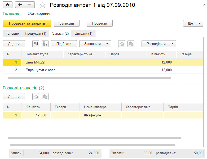
Task: Click Провести та закрити button
Action: [x=27, y=23]
